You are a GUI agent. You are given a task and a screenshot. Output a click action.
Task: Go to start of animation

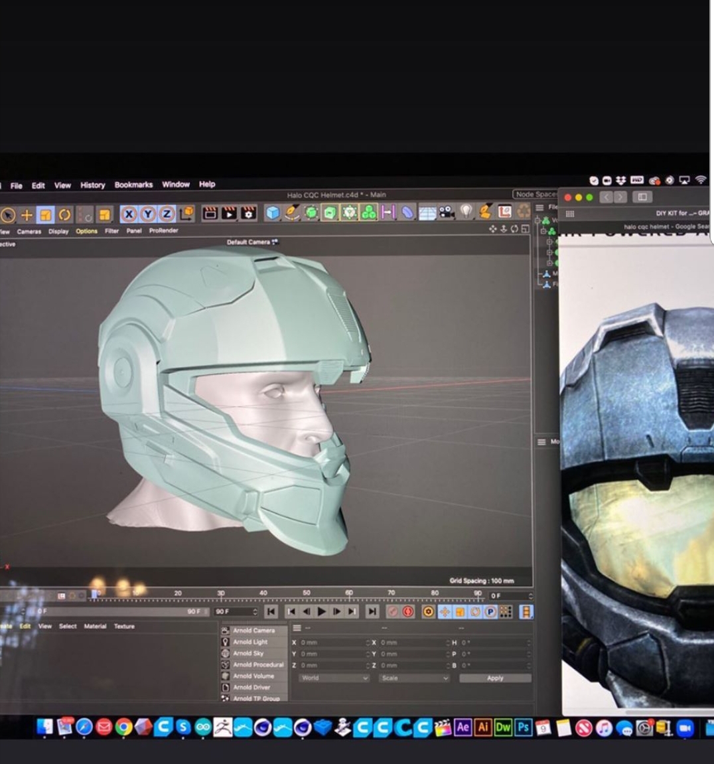(271, 611)
